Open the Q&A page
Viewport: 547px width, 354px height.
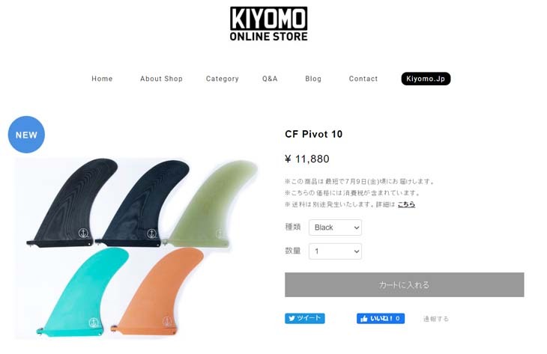point(270,79)
